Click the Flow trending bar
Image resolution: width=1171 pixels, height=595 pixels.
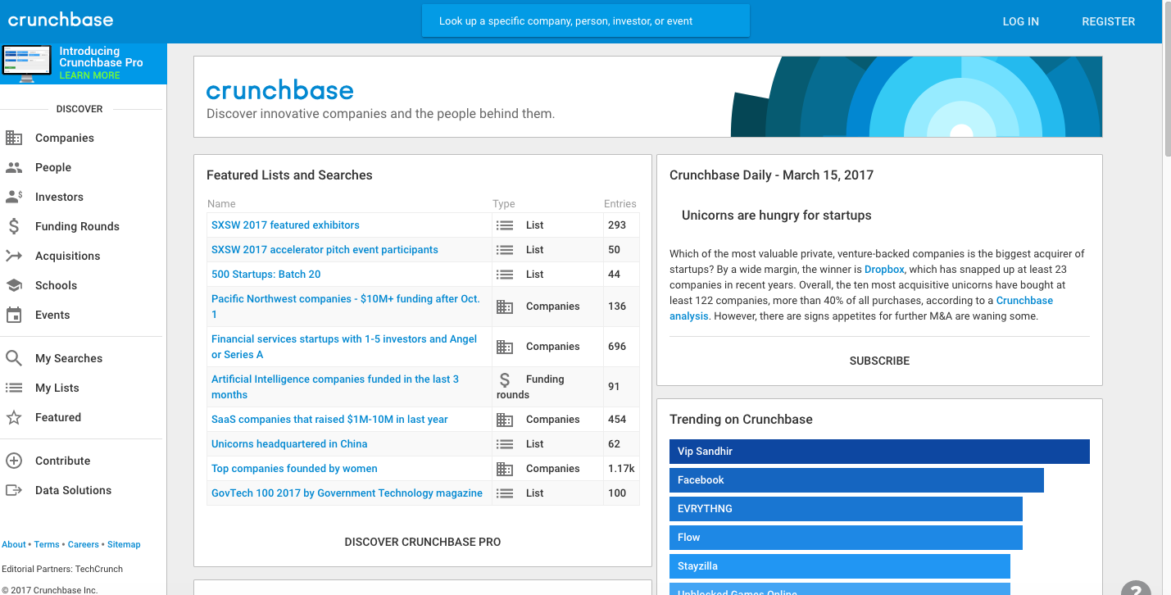846,538
